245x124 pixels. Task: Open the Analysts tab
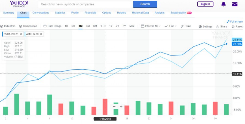160,13
